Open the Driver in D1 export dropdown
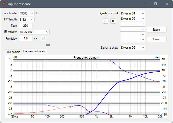This screenshot has height=123, width=173. [133, 13]
